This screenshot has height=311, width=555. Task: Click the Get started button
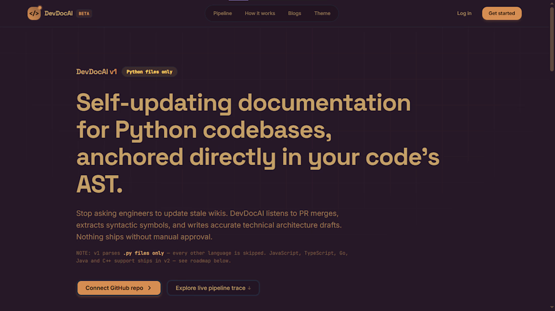[502, 14]
